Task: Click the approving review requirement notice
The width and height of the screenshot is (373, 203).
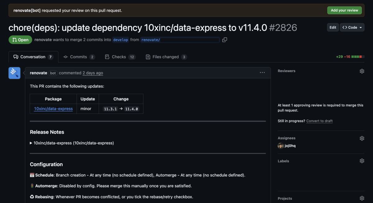Action: point(320,108)
